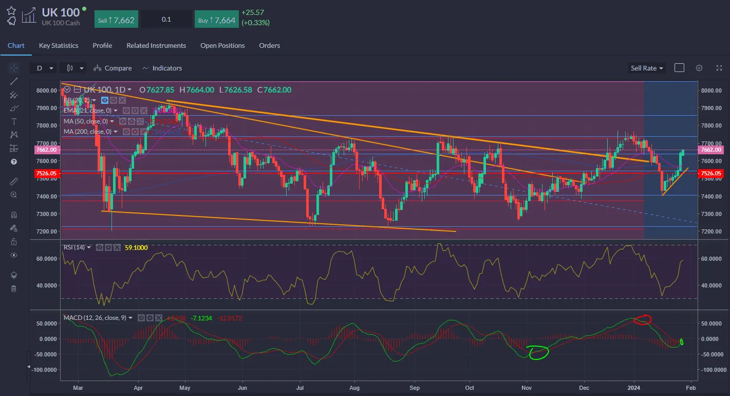This screenshot has width=730, height=396.
Task: Expand the Sell Rate dropdown
Action: pos(647,67)
